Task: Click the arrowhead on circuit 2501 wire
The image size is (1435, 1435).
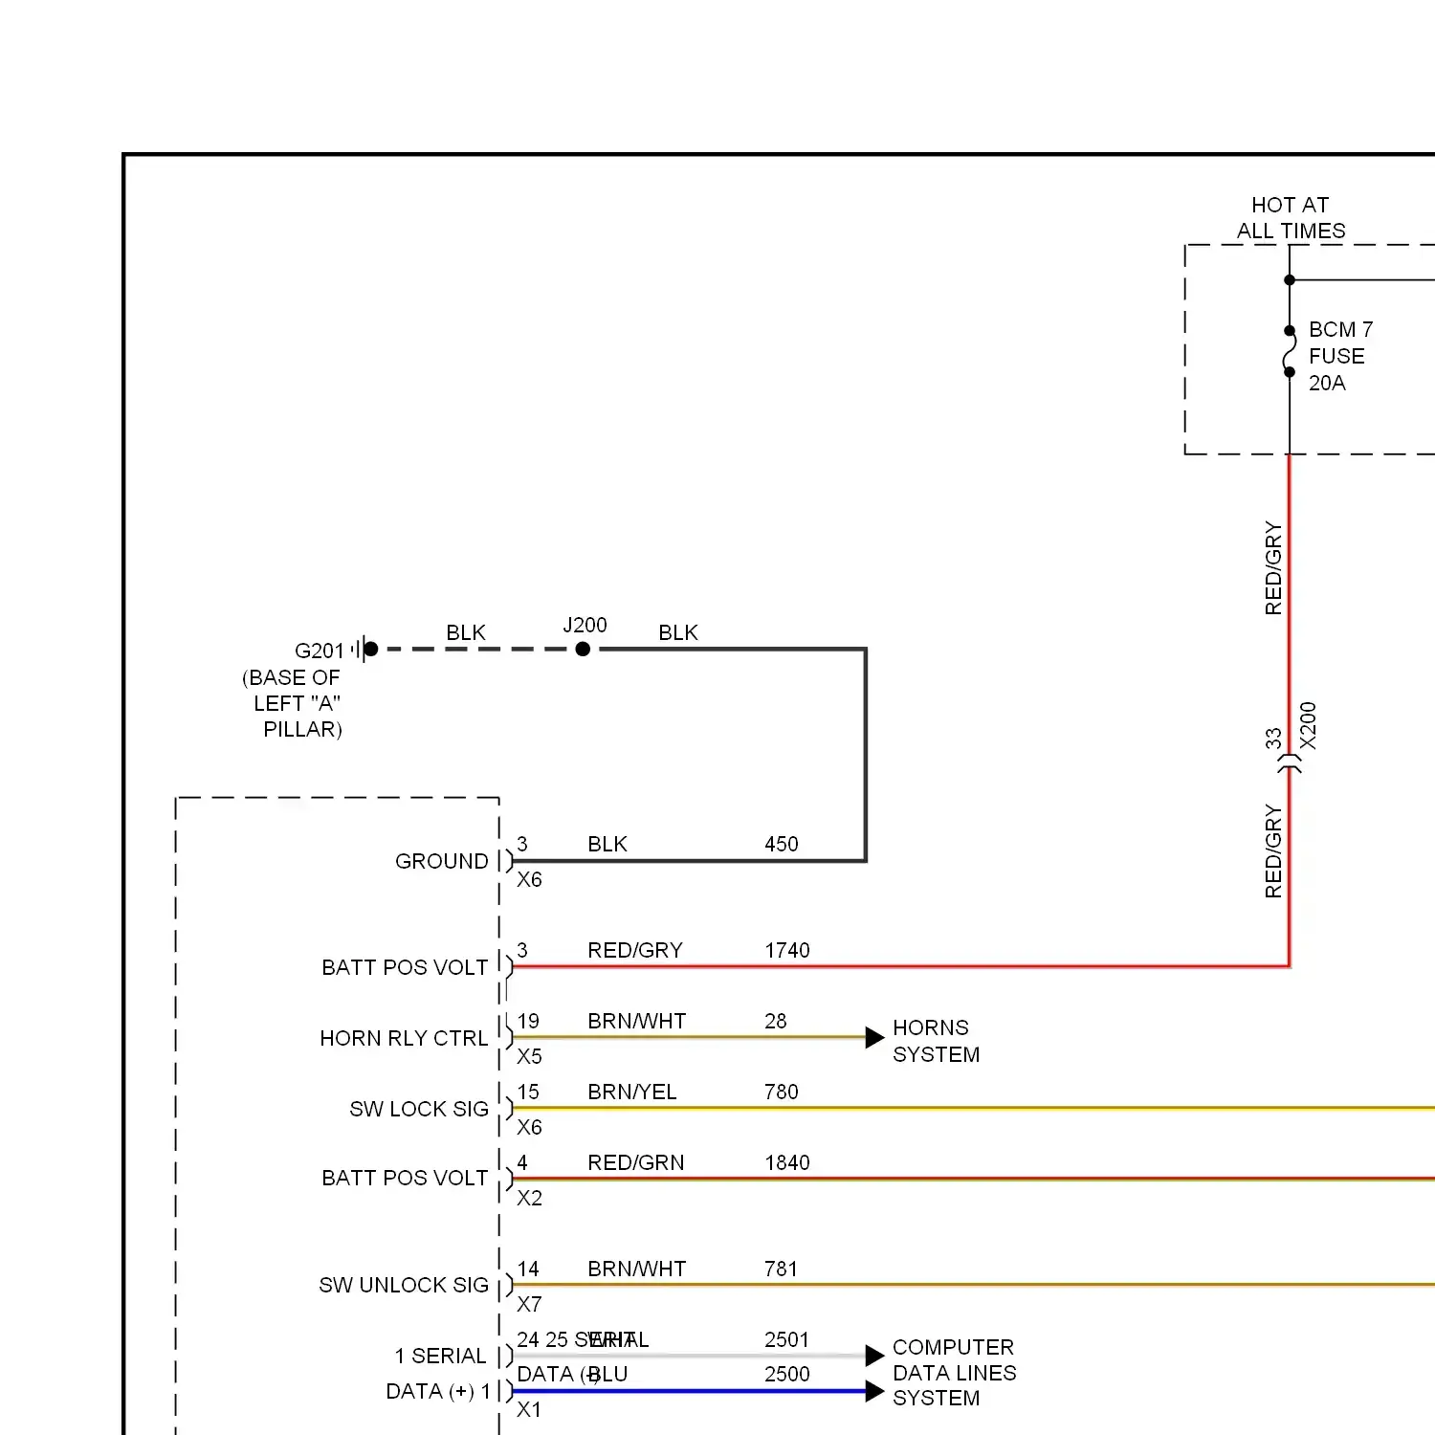Action: point(874,1356)
